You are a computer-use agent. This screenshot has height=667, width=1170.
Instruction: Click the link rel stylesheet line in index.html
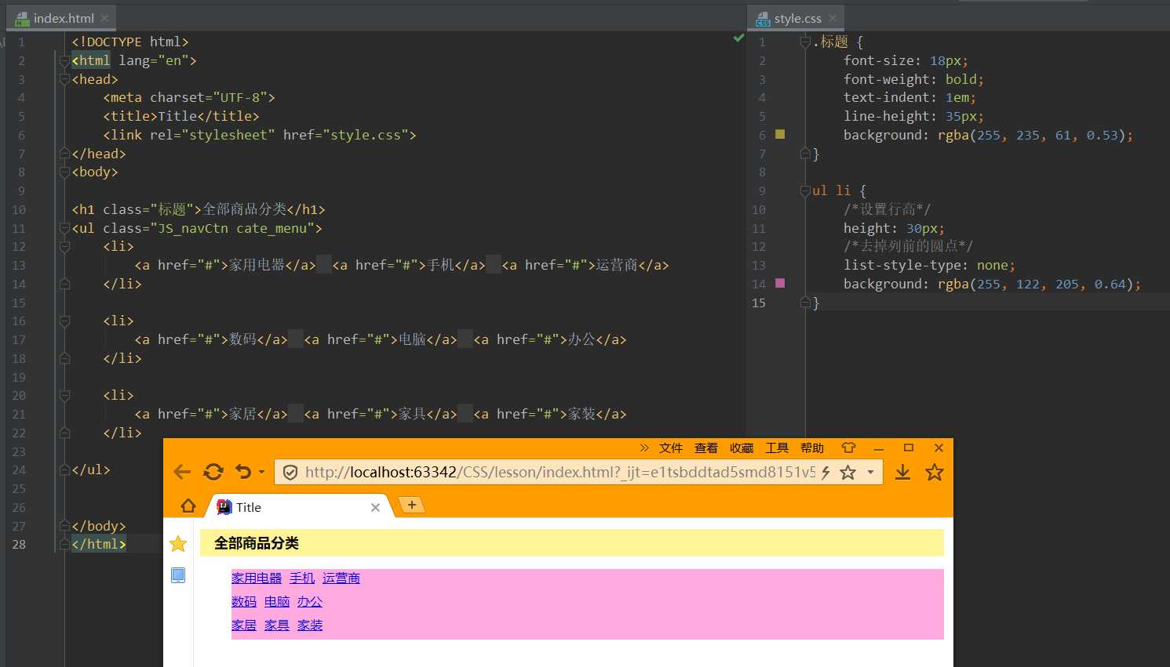pos(260,135)
